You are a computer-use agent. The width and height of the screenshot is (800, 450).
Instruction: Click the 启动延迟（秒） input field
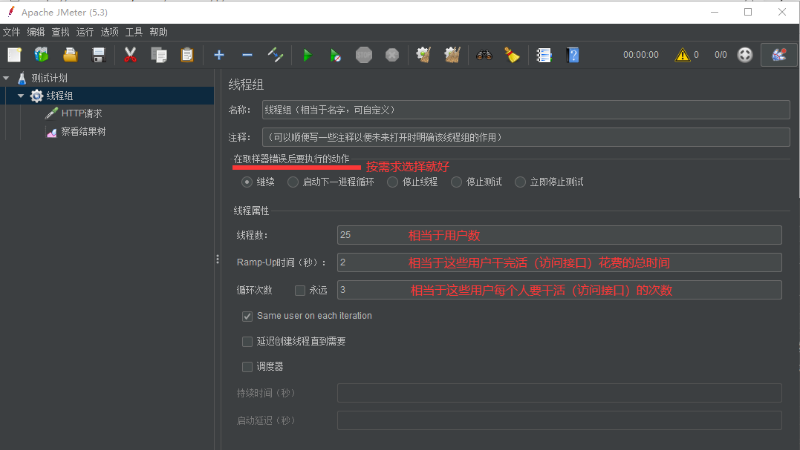pyautogui.click(x=559, y=420)
